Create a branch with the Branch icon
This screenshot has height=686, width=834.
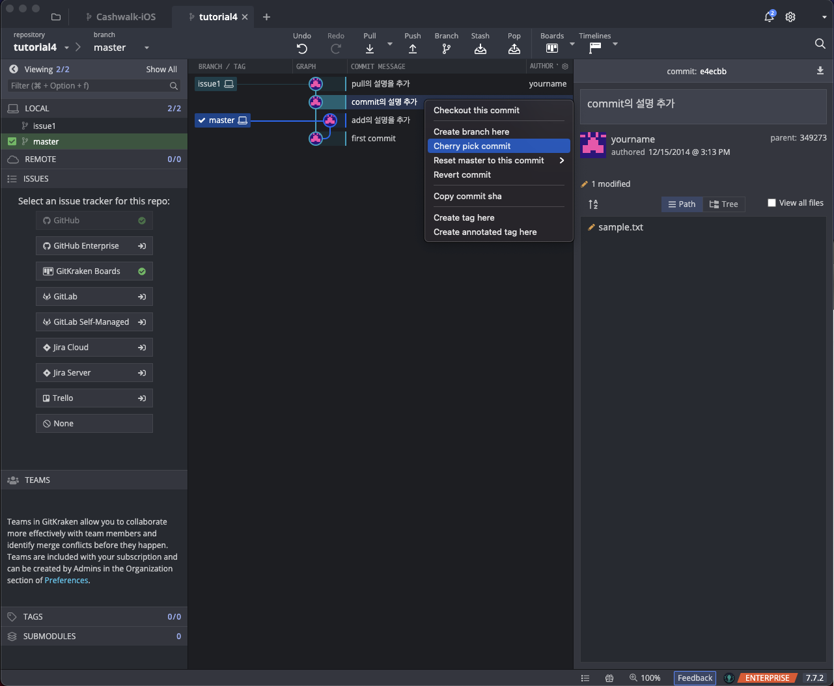coord(447,49)
